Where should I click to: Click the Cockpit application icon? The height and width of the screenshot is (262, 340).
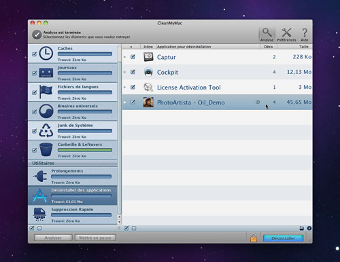148,72
